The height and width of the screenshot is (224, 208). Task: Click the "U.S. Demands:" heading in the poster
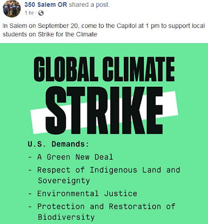click(x=58, y=144)
